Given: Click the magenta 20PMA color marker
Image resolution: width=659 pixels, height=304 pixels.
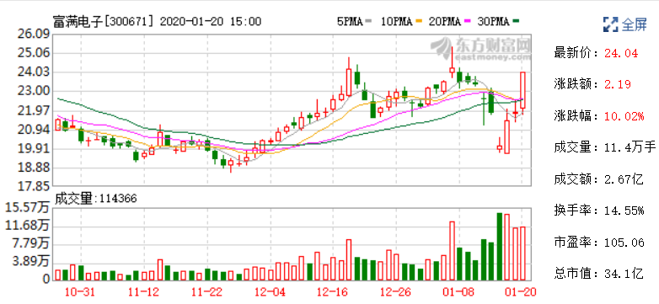Looking at the screenshot, I should pos(467,22).
